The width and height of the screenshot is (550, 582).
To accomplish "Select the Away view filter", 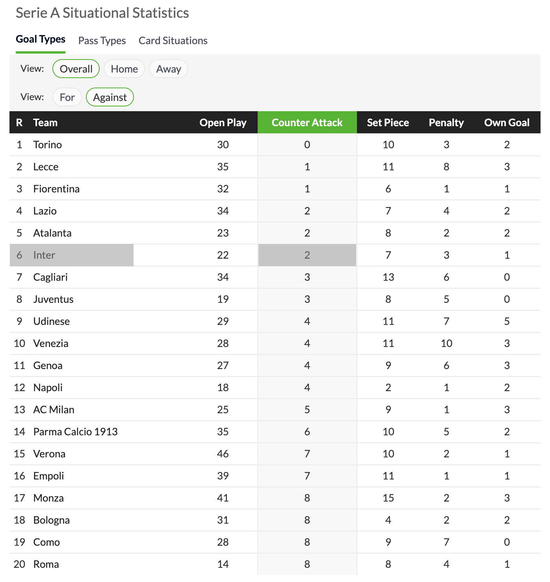I will 169,69.
